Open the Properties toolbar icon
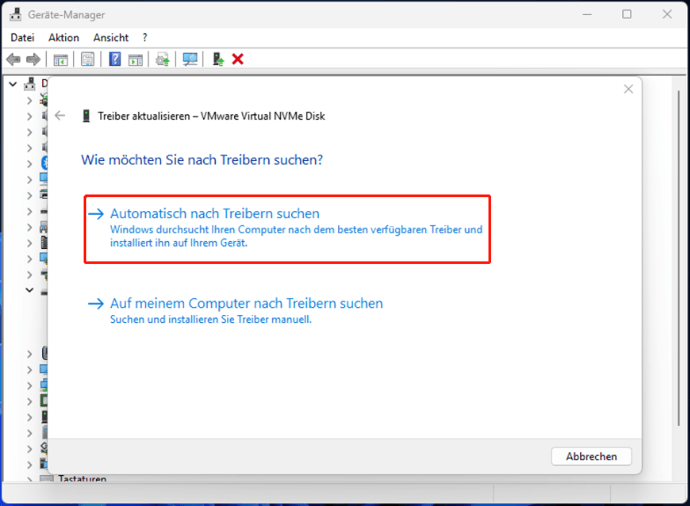Image resolution: width=690 pixels, height=506 pixels. pos(88,60)
